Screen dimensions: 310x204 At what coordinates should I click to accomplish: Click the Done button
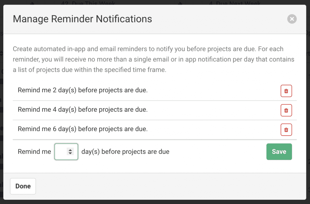[23, 186]
